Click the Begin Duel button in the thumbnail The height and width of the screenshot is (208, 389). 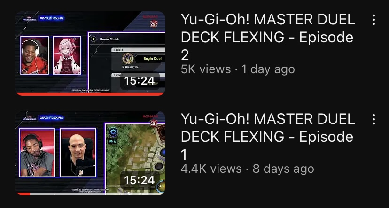point(152,59)
